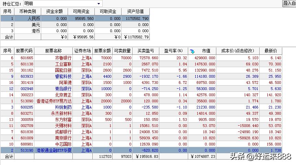Sort holdings by 股票名称 column header
The image size is (296, 165).
click(x=54, y=51)
